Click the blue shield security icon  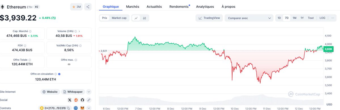(x=76, y=108)
